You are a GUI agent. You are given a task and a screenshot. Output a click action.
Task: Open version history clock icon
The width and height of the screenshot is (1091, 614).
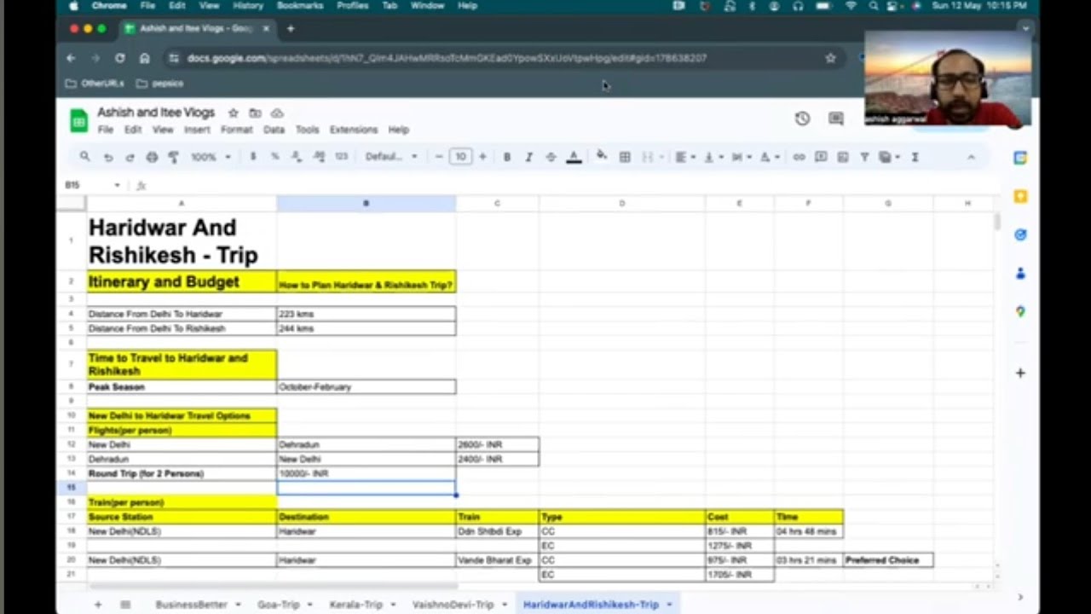tap(802, 119)
